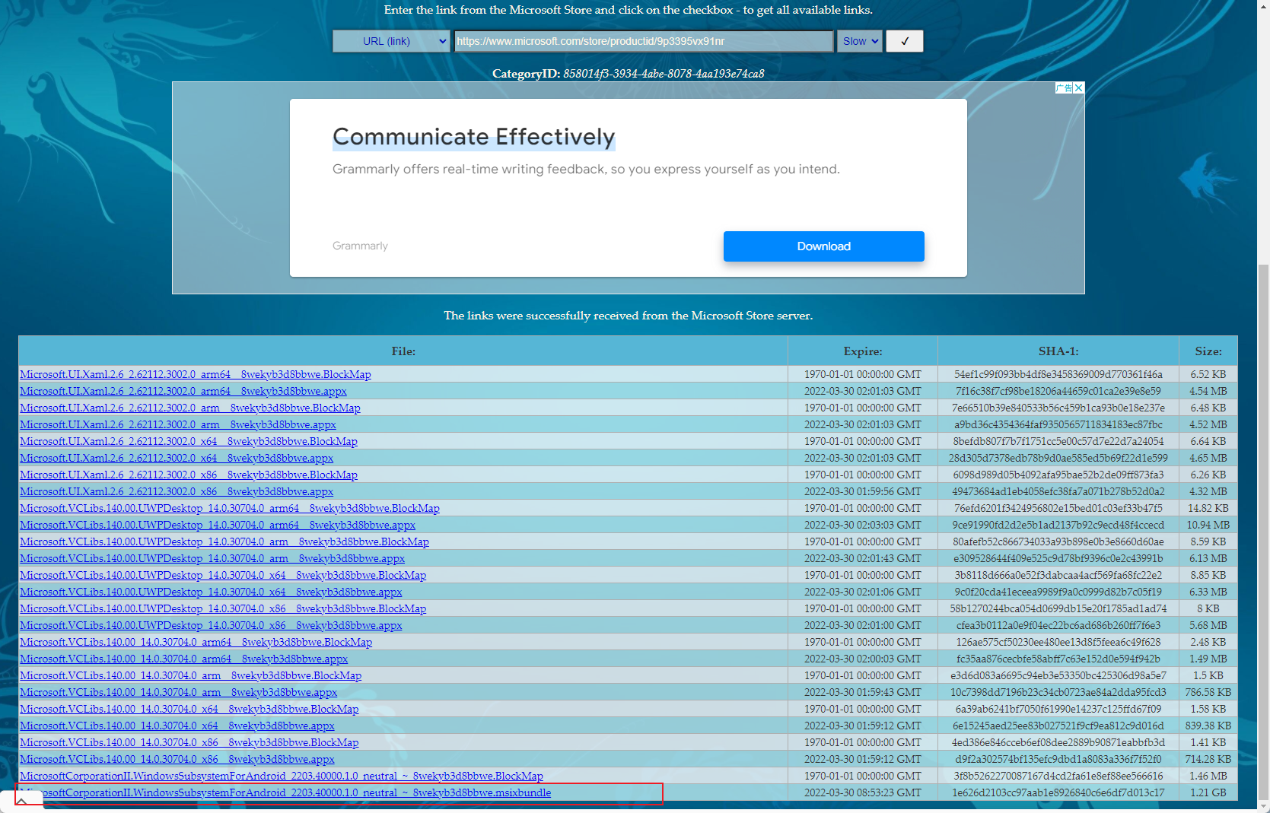
Task: Click the SHA-1 column header
Action: tap(1058, 351)
